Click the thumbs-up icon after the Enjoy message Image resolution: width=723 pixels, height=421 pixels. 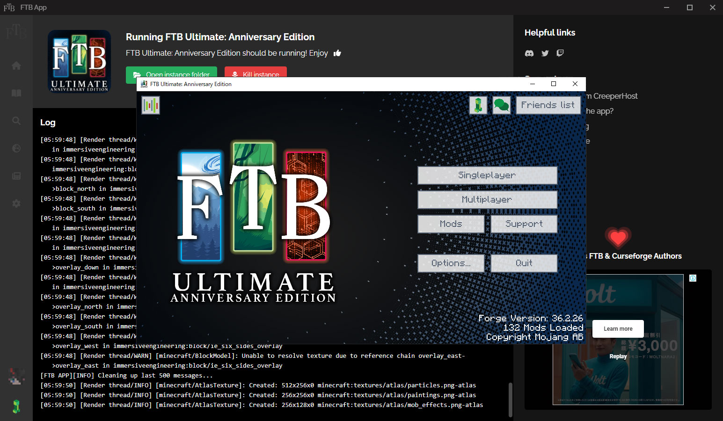coord(337,53)
